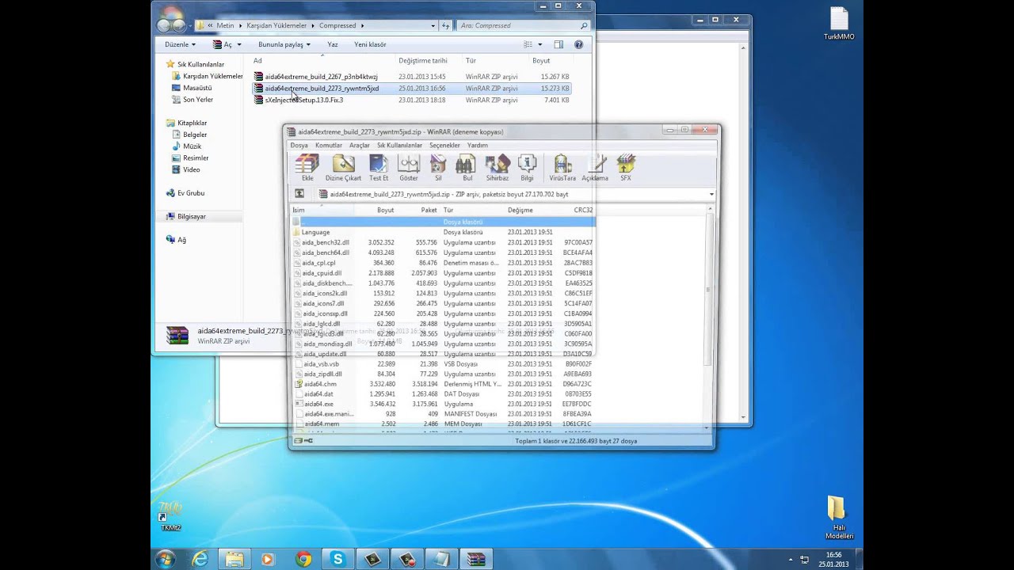Sort by the CRC32 column header
The height and width of the screenshot is (570, 1014).
click(x=583, y=210)
